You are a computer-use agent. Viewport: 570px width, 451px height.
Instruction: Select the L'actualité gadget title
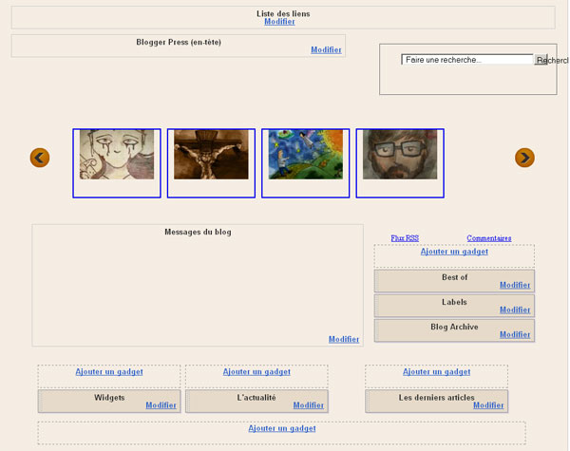(256, 398)
